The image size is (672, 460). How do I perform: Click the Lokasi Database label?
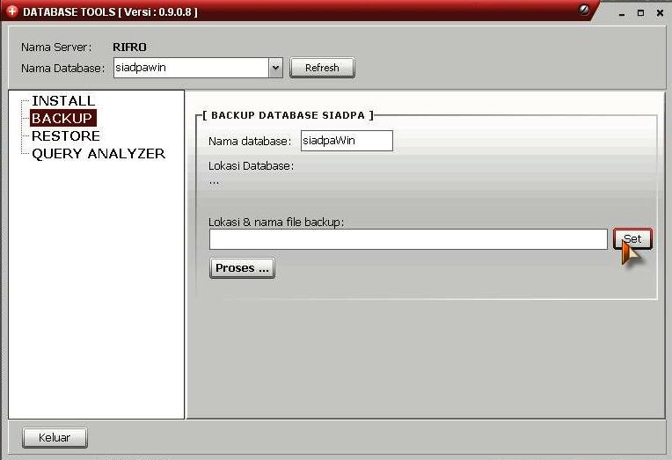point(252,166)
